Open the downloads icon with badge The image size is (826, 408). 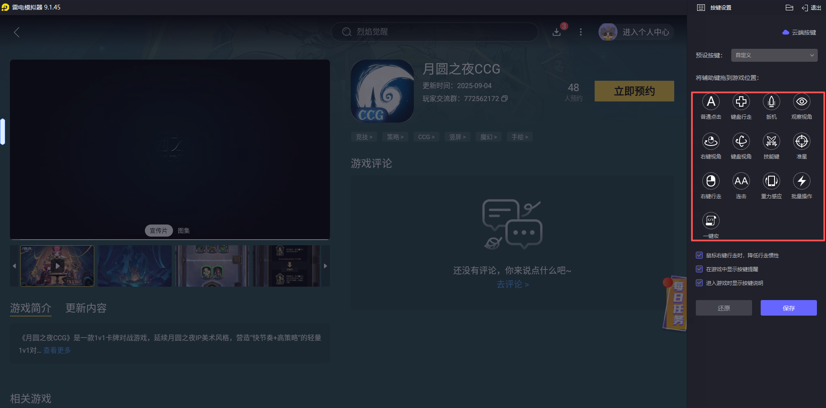pos(557,32)
